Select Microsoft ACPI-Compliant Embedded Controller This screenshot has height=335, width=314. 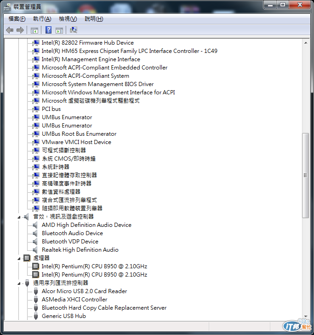[x=105, y=68]
